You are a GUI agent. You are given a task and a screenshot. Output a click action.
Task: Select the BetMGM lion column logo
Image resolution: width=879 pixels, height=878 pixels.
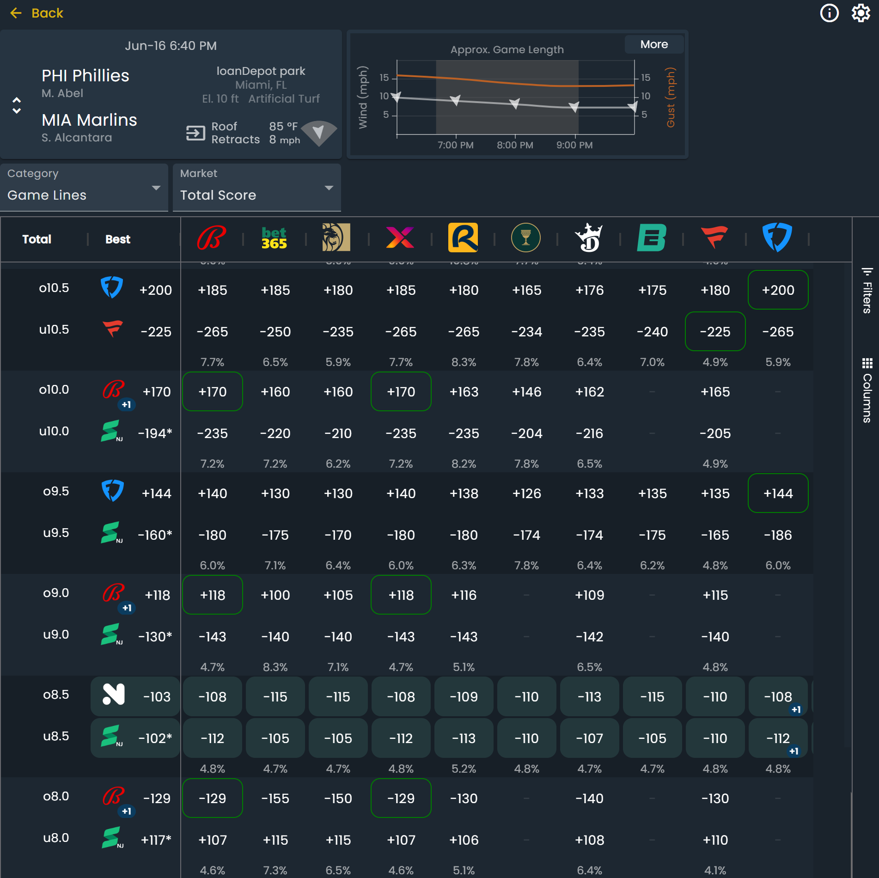pos(336,238)
